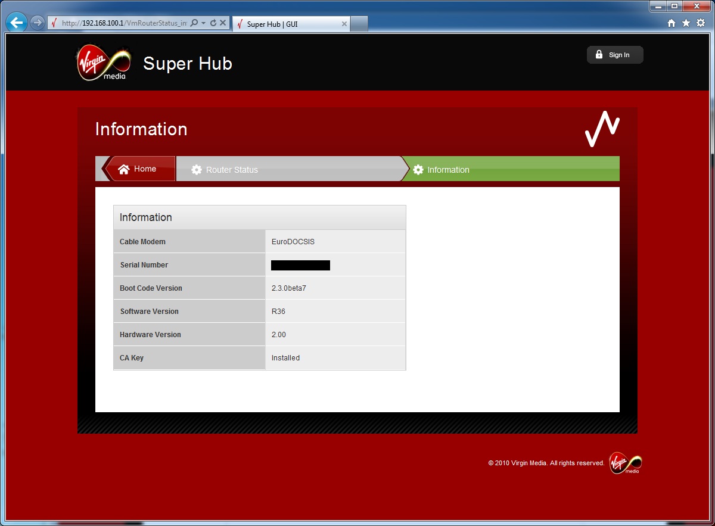
Task: Click the address bar URL field
Action: [x=124, y=23]
